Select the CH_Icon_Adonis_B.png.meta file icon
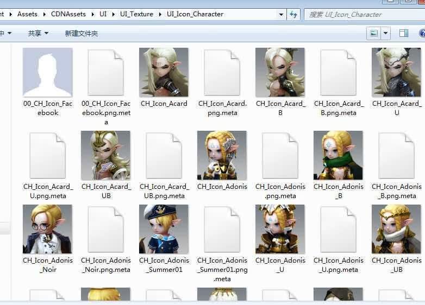The image size is (425, 305). pyautogui.click(x=396, y=155)
